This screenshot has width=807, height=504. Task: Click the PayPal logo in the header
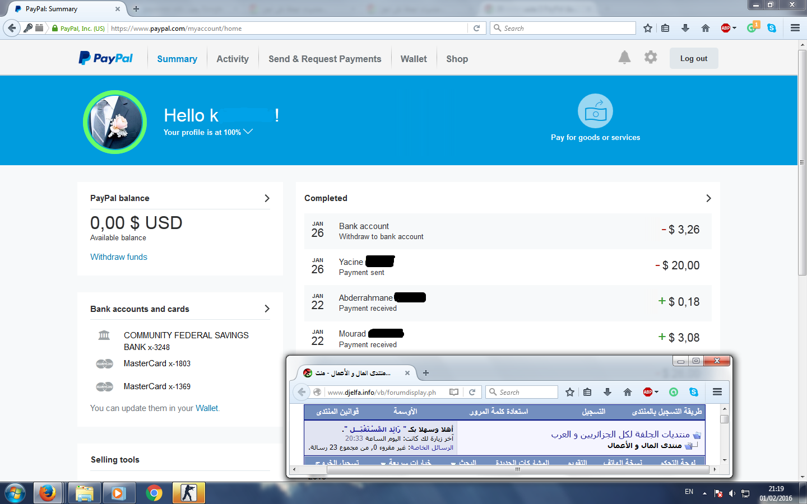click(x=105, y=58)
